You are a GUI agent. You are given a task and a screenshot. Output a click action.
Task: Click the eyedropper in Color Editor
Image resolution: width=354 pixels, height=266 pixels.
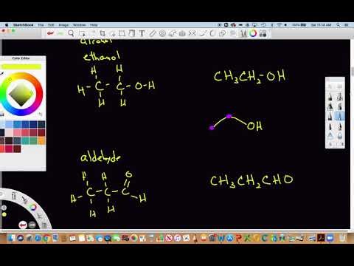click(2, 73)
